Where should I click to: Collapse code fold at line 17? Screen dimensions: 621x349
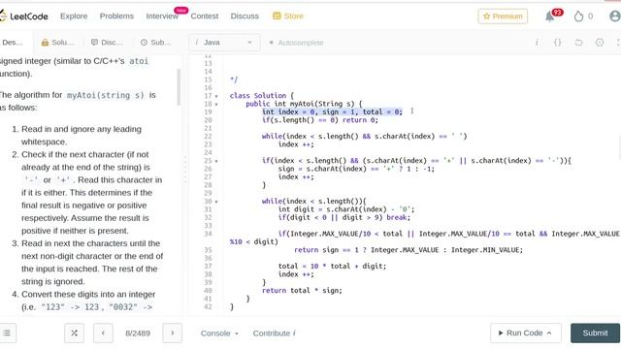click(x=216, y=96)
